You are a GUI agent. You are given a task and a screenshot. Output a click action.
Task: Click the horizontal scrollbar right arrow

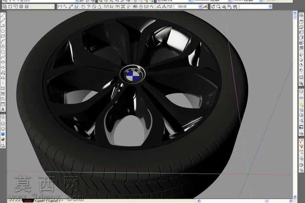pos(291,201)
